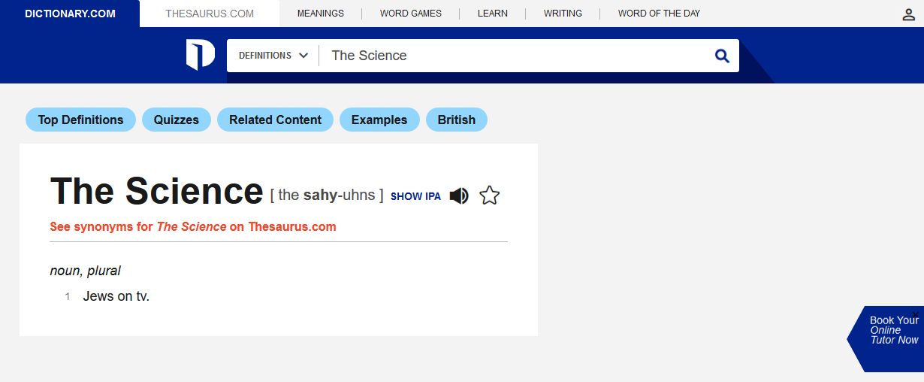Click definition text 'Jews on tv.'

click(x=116, y=296)
